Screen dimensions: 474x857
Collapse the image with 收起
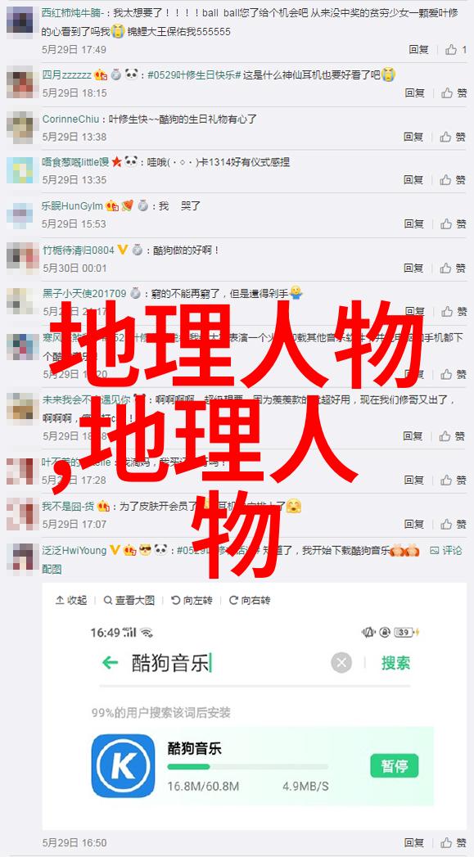71,600
